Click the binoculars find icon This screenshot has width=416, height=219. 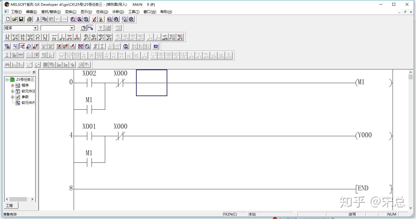point(8,65)
